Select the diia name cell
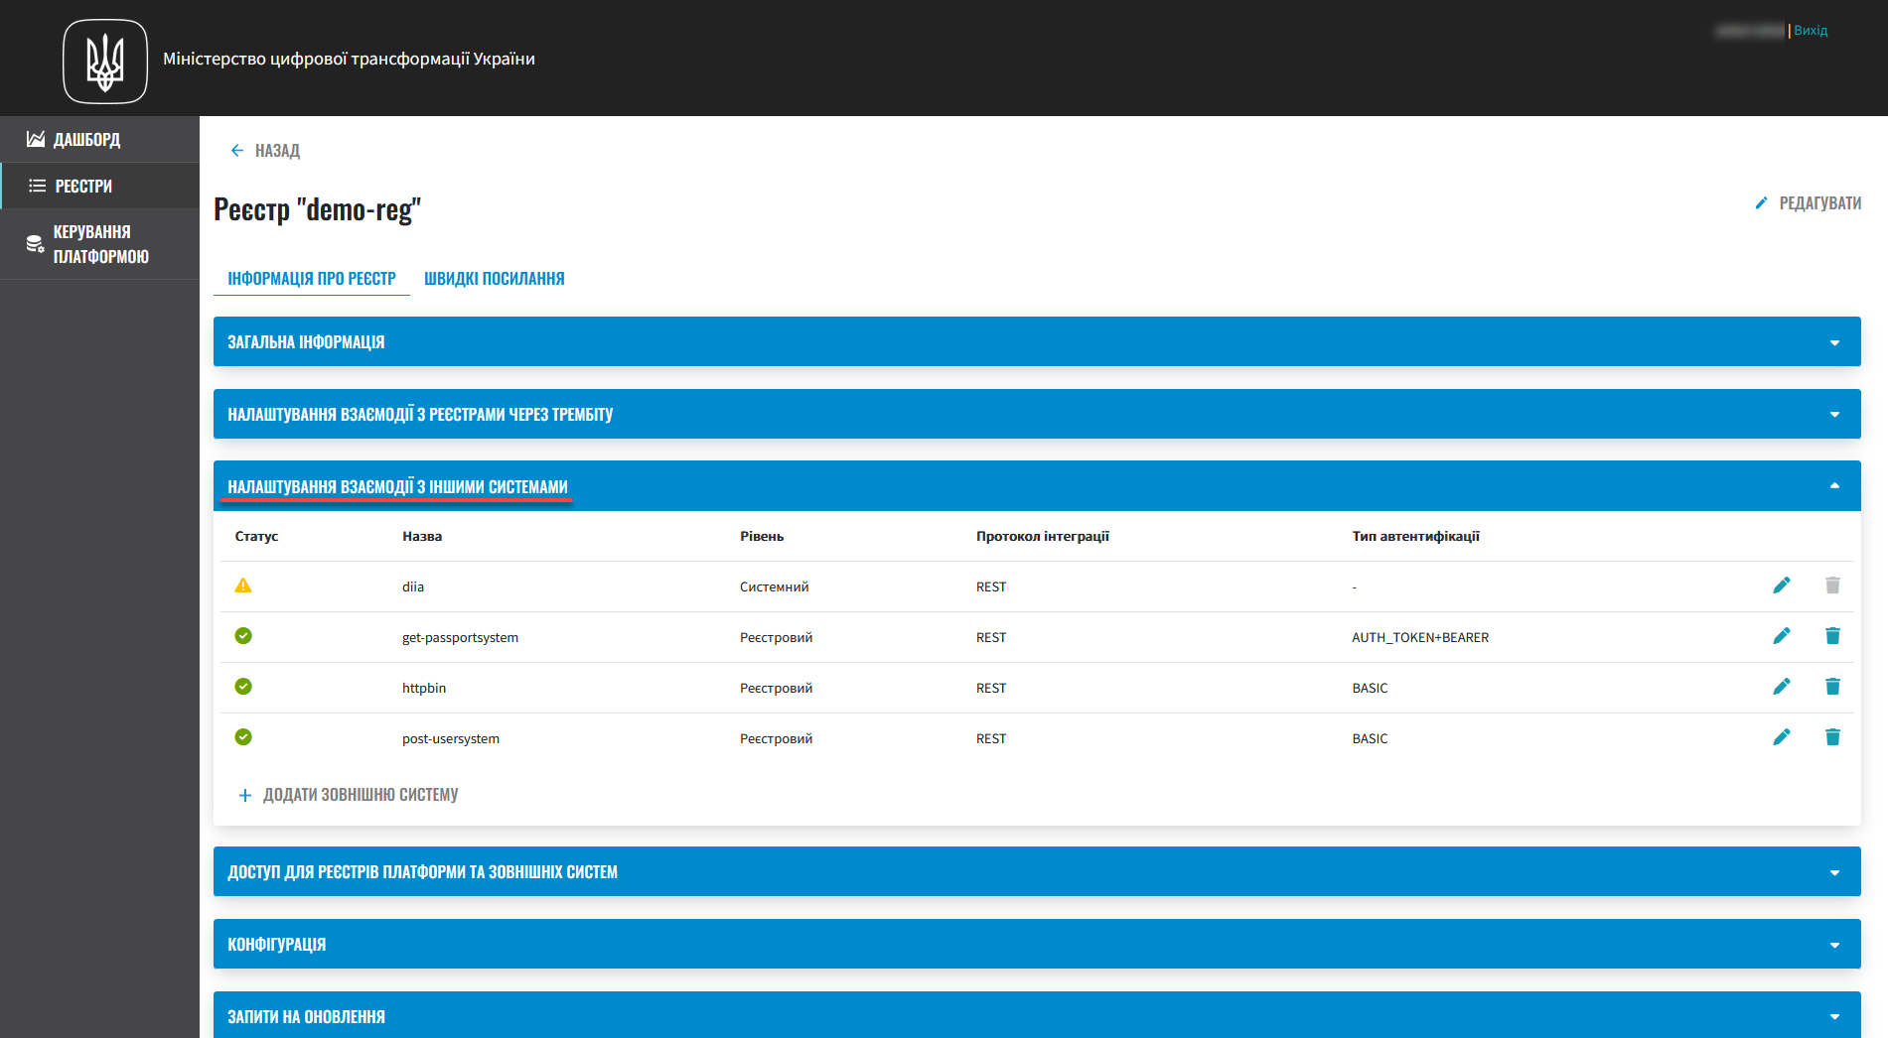 [413, 586]
